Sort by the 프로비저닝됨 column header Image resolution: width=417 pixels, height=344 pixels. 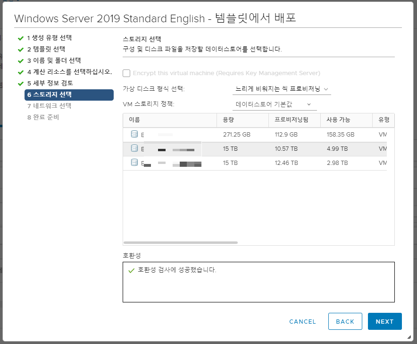(x=294, y=120)
